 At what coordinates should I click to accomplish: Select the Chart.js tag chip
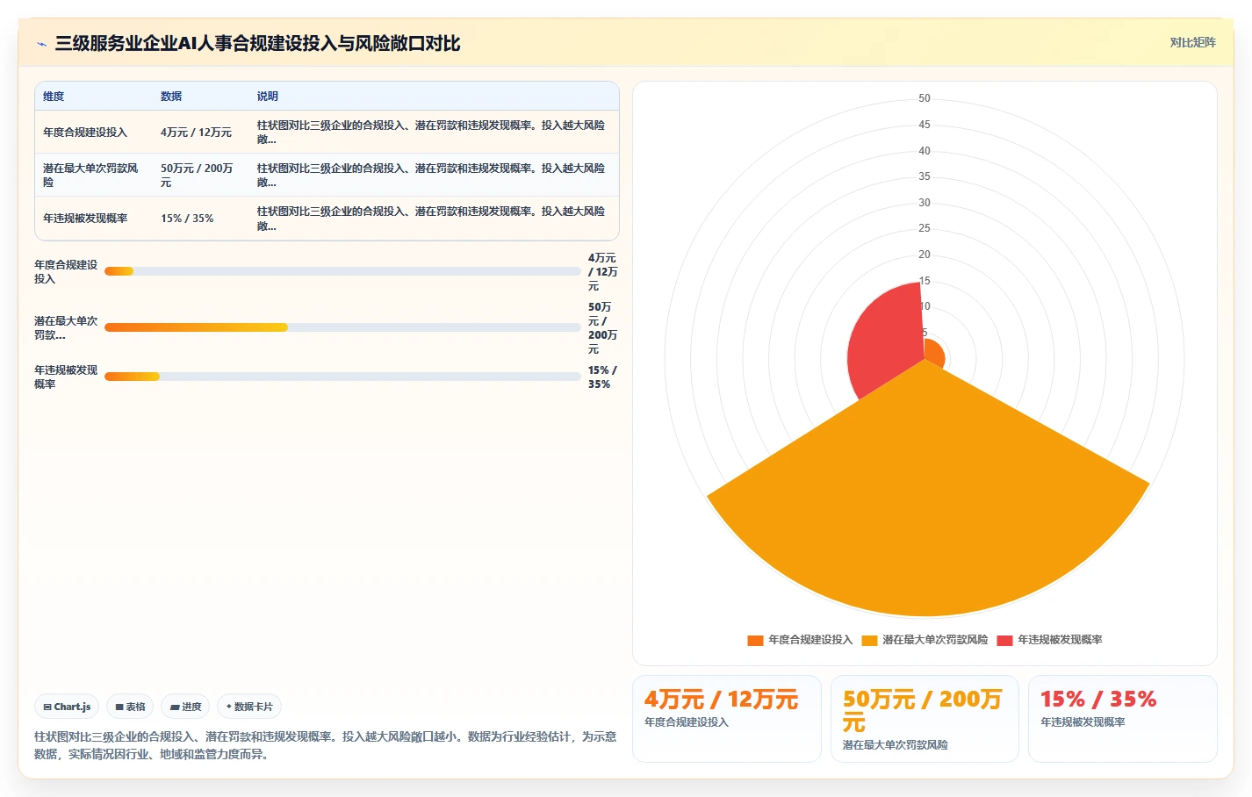[67, 707]
